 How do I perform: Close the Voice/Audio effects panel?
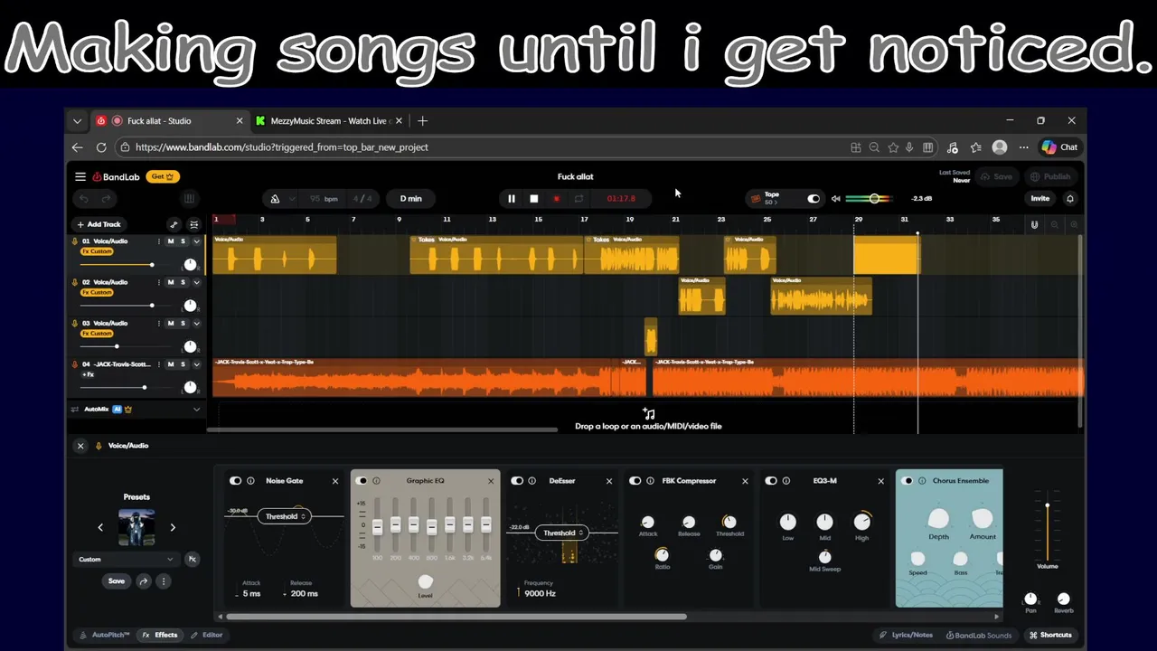pos(80,446)
